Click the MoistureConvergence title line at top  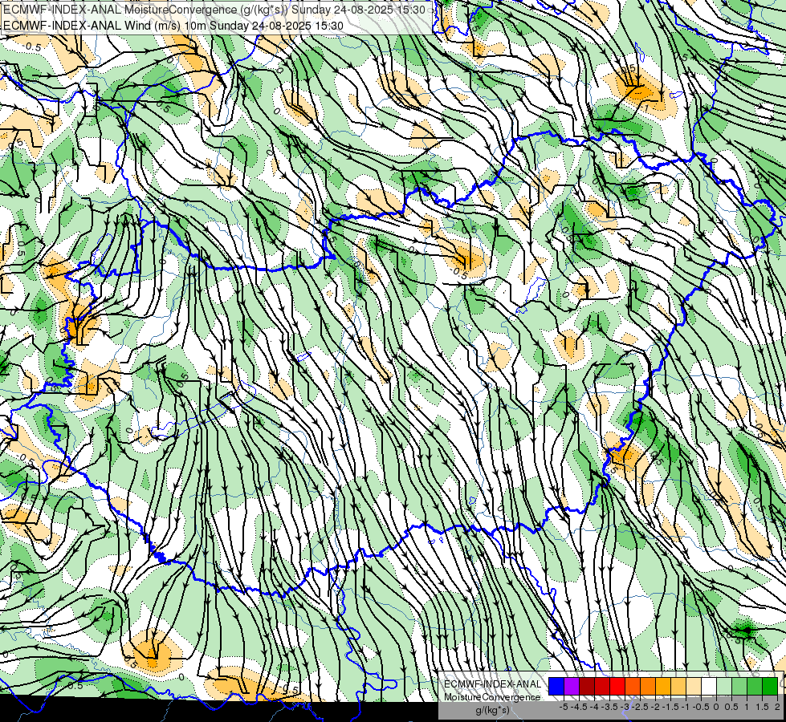[x=214, y=9]
